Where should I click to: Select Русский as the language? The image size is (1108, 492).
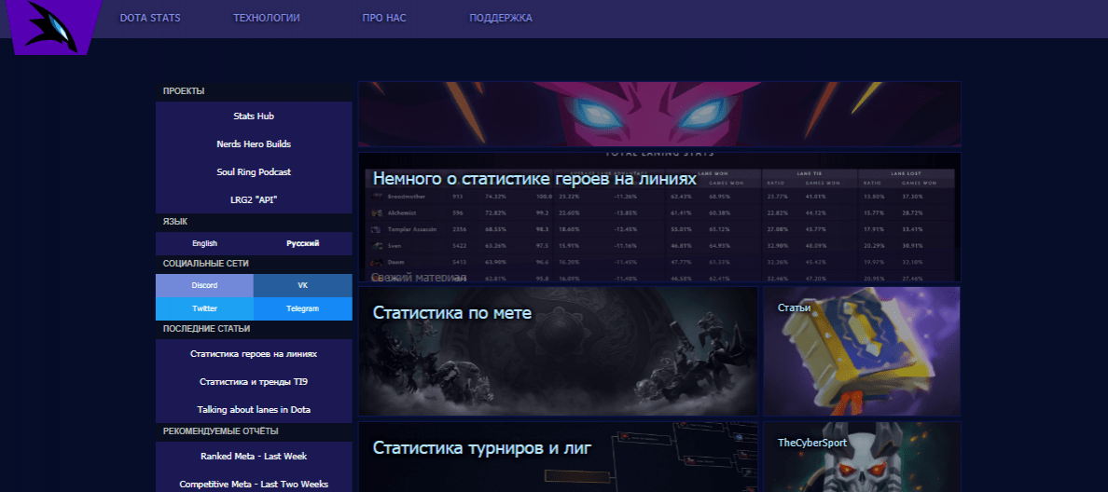(302, 243)
